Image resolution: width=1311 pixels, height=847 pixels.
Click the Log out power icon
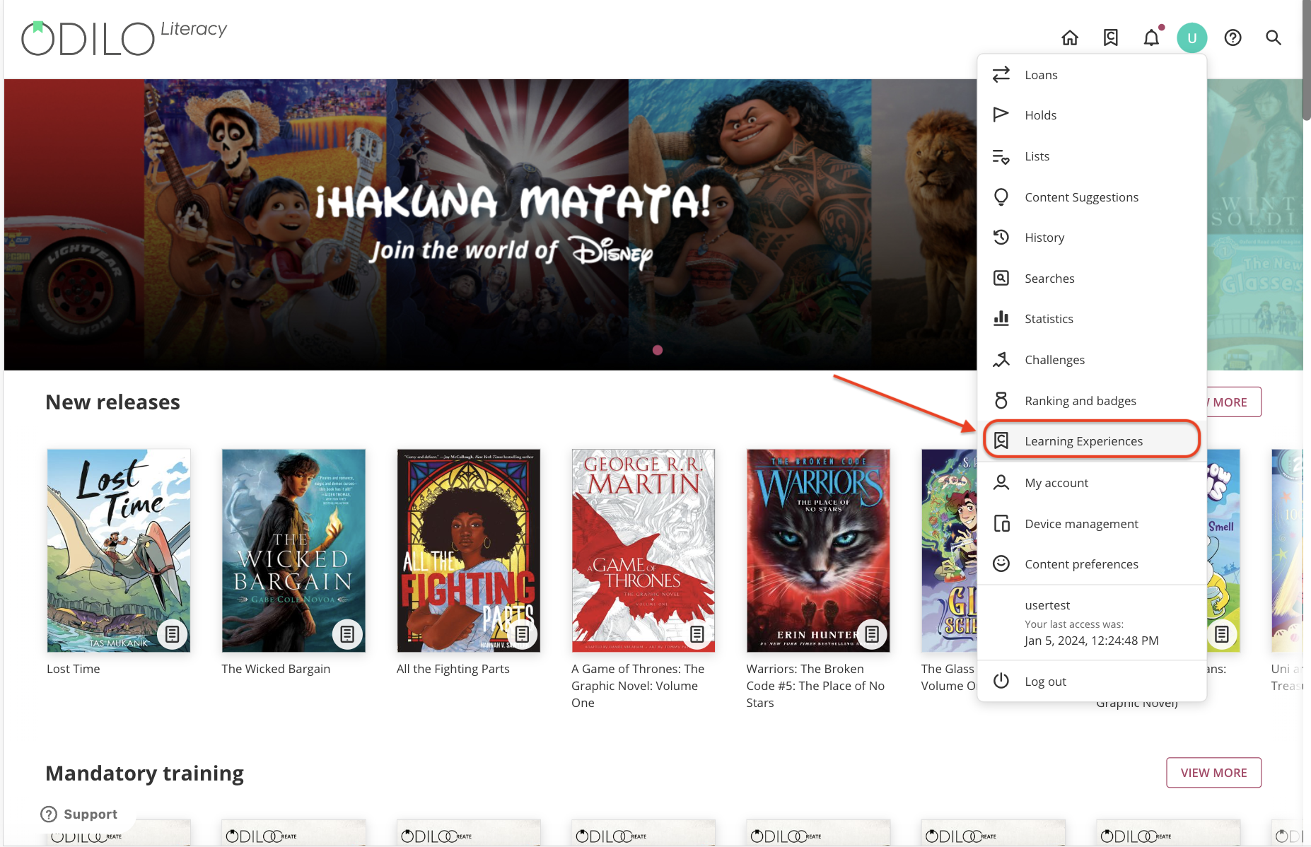[1001, 681]
